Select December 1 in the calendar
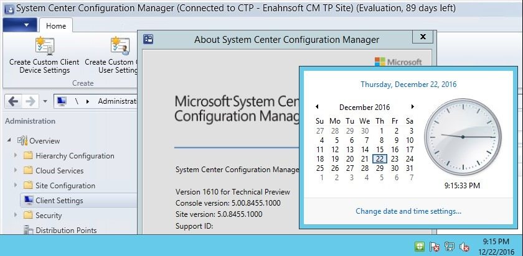 [x=381, y=131]
